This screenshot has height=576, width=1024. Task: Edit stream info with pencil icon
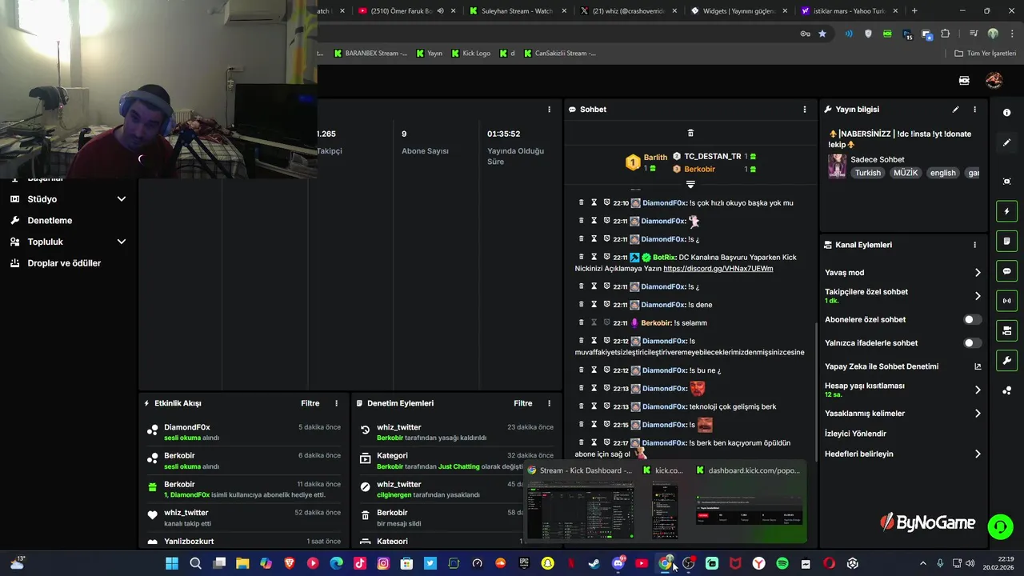955,110
